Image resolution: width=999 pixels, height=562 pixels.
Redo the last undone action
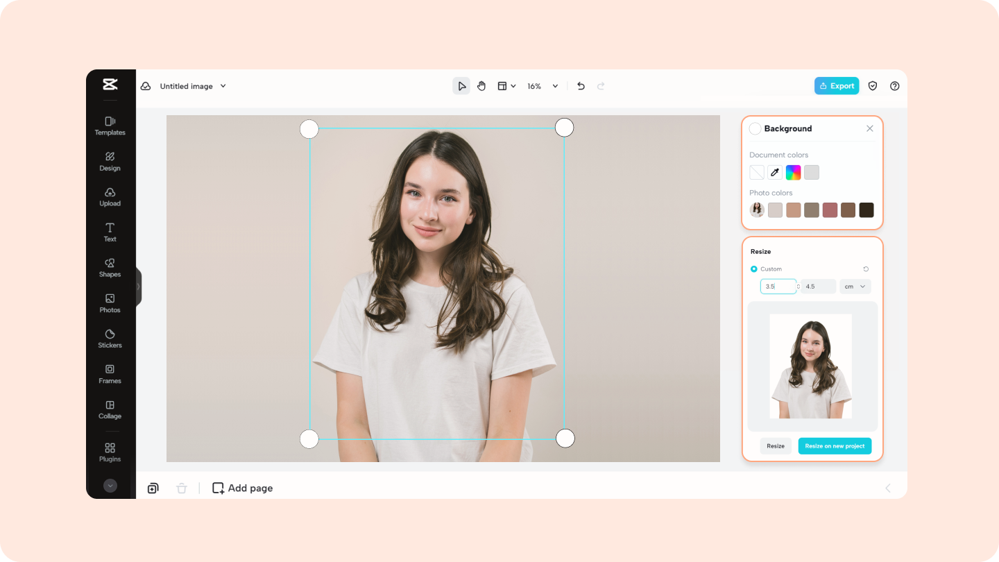click(x=601, y=86)
